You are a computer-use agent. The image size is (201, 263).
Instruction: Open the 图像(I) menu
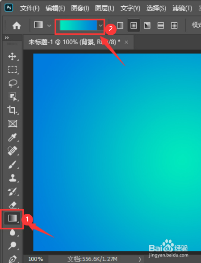pyautogui.click(x=80, y=8)
